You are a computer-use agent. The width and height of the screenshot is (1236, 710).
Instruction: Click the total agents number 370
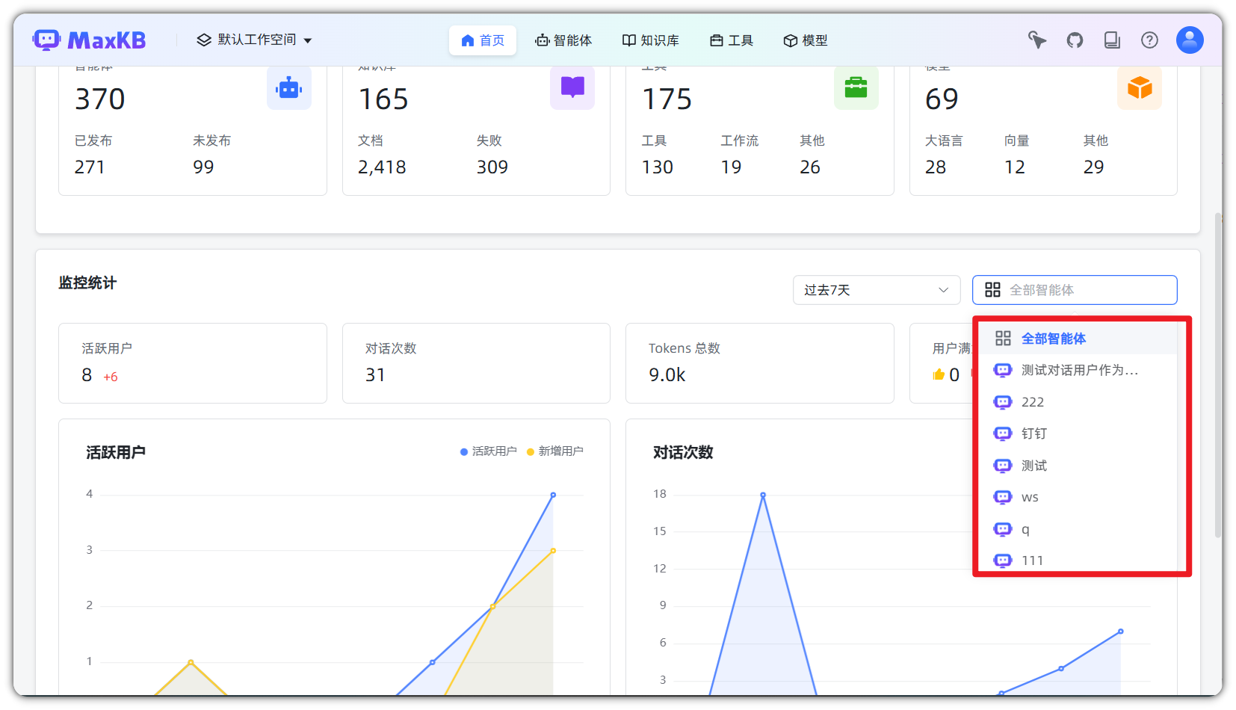(100, 99)
